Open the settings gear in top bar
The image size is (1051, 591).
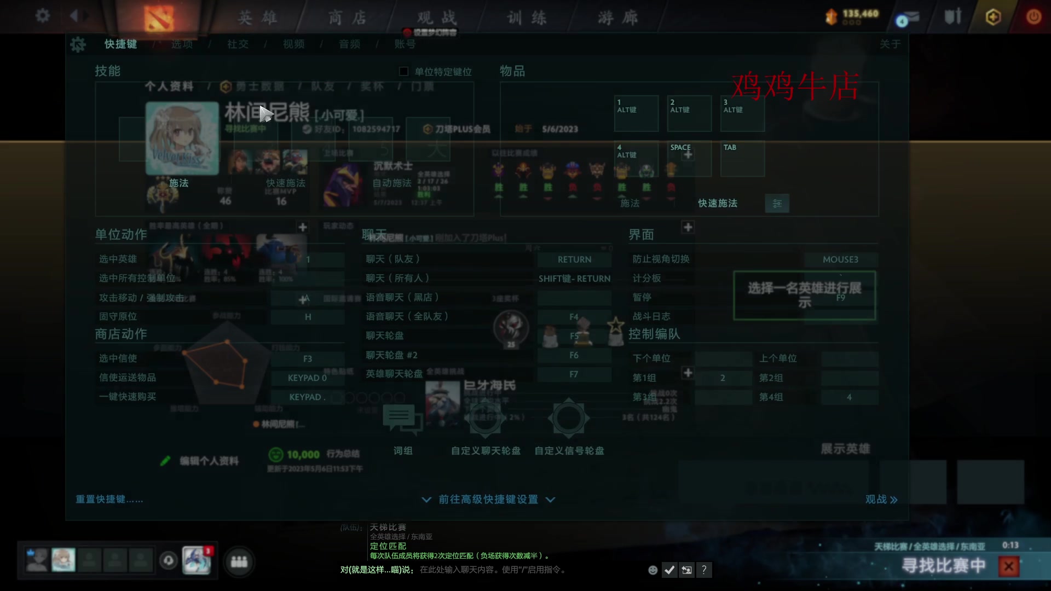coord(43,16)
